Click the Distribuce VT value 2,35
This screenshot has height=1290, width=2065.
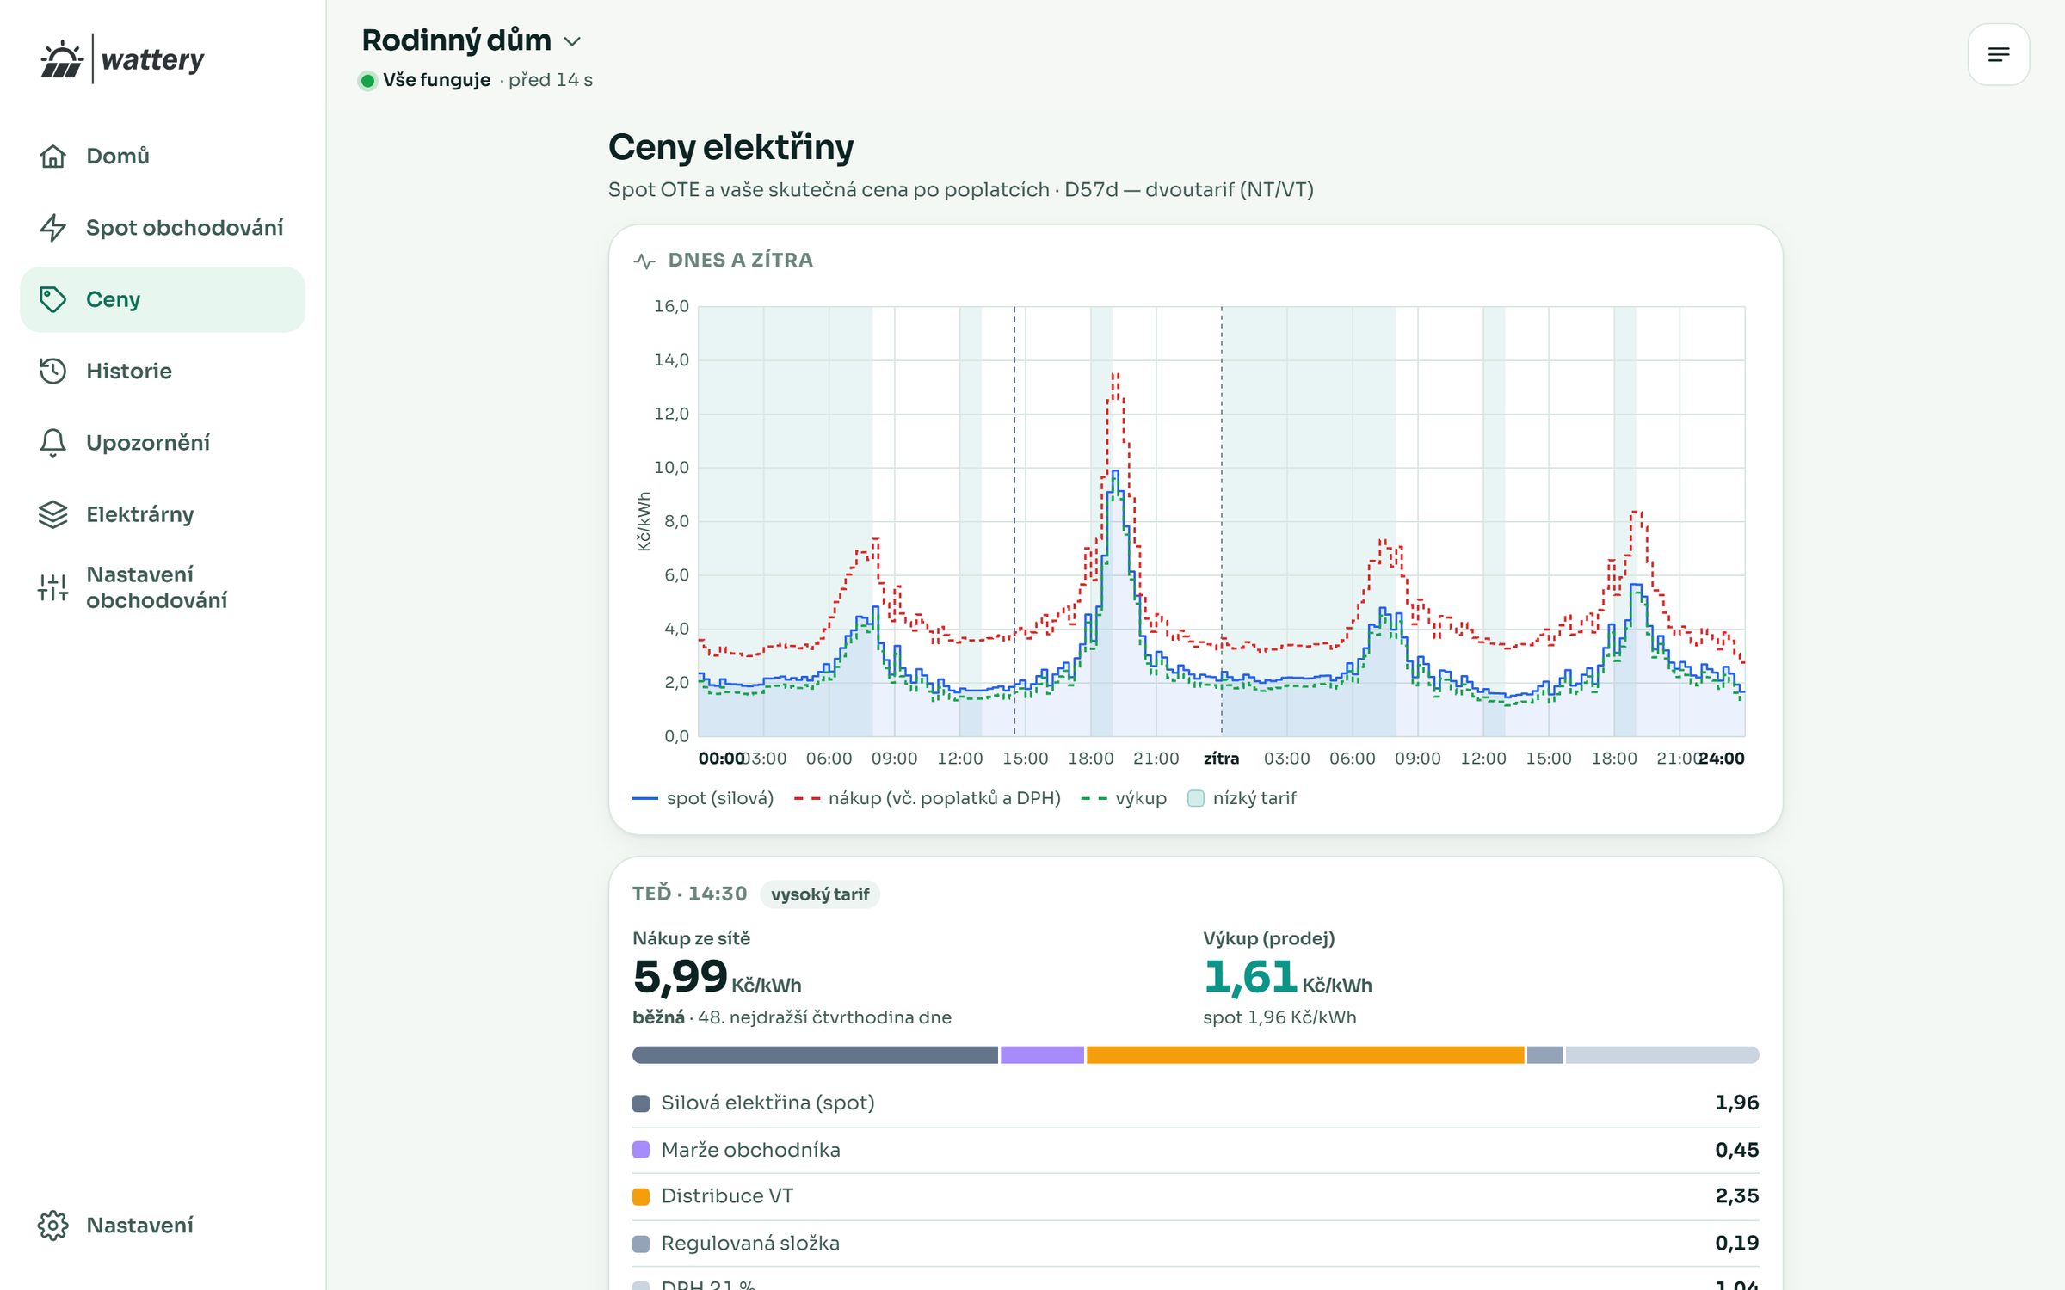[x=1736, y=1196]
